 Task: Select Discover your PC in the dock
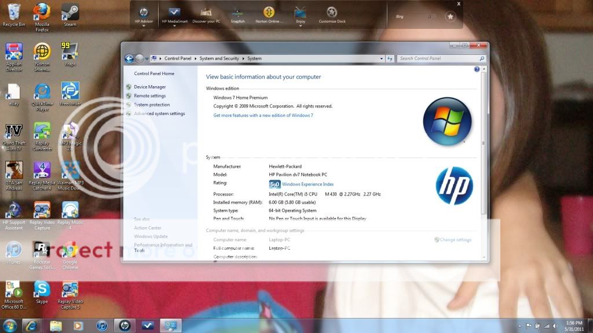click(x=206, y=16)
